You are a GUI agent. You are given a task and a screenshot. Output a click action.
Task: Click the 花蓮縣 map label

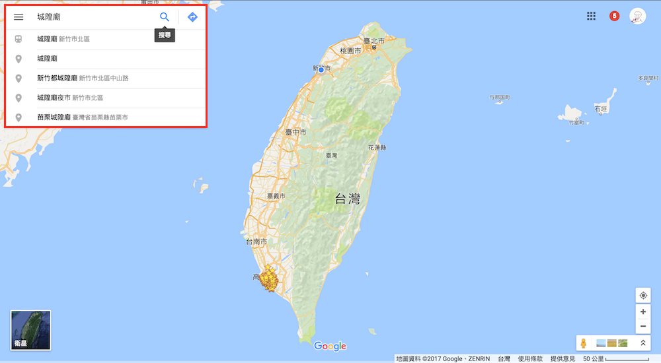(x=377, y=147)
